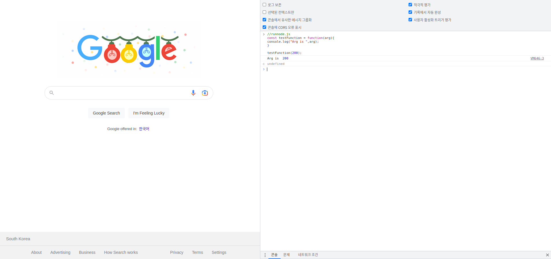The height and width of the screenshot is (259, 551).
Task: Open the Settings footer menu
Action: pyautogui.click(x=219, y=252)
